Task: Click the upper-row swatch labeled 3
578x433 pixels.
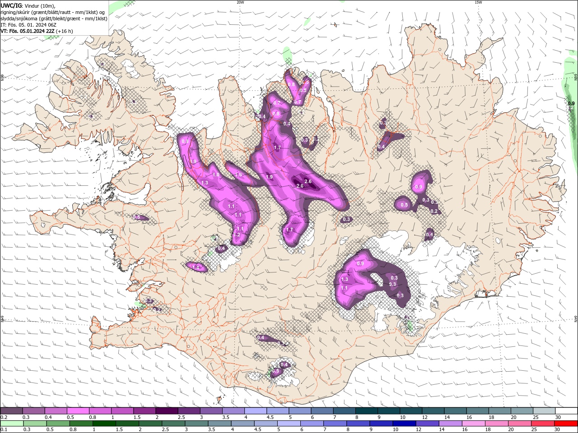Action: click(x=211, y=411)
